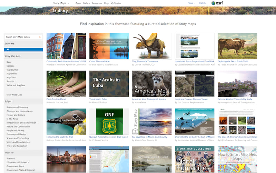Filter subject by Disasters and Humanitarian
Screen dimensions: 276x173
click(x=20, y=111)
